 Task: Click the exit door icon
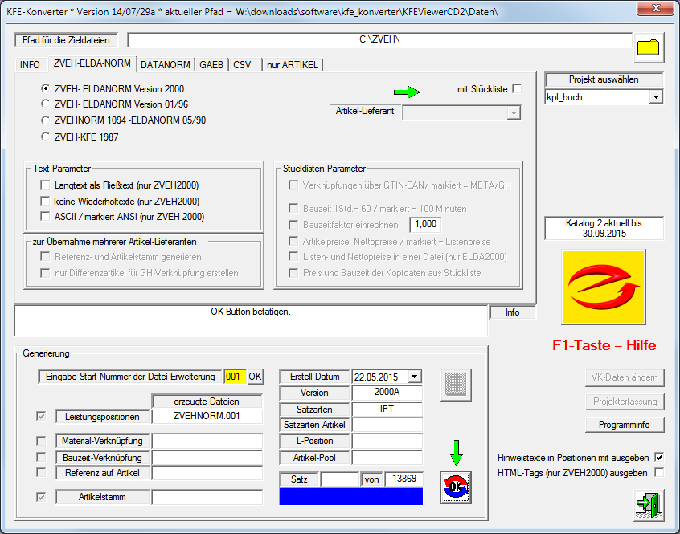648,506
